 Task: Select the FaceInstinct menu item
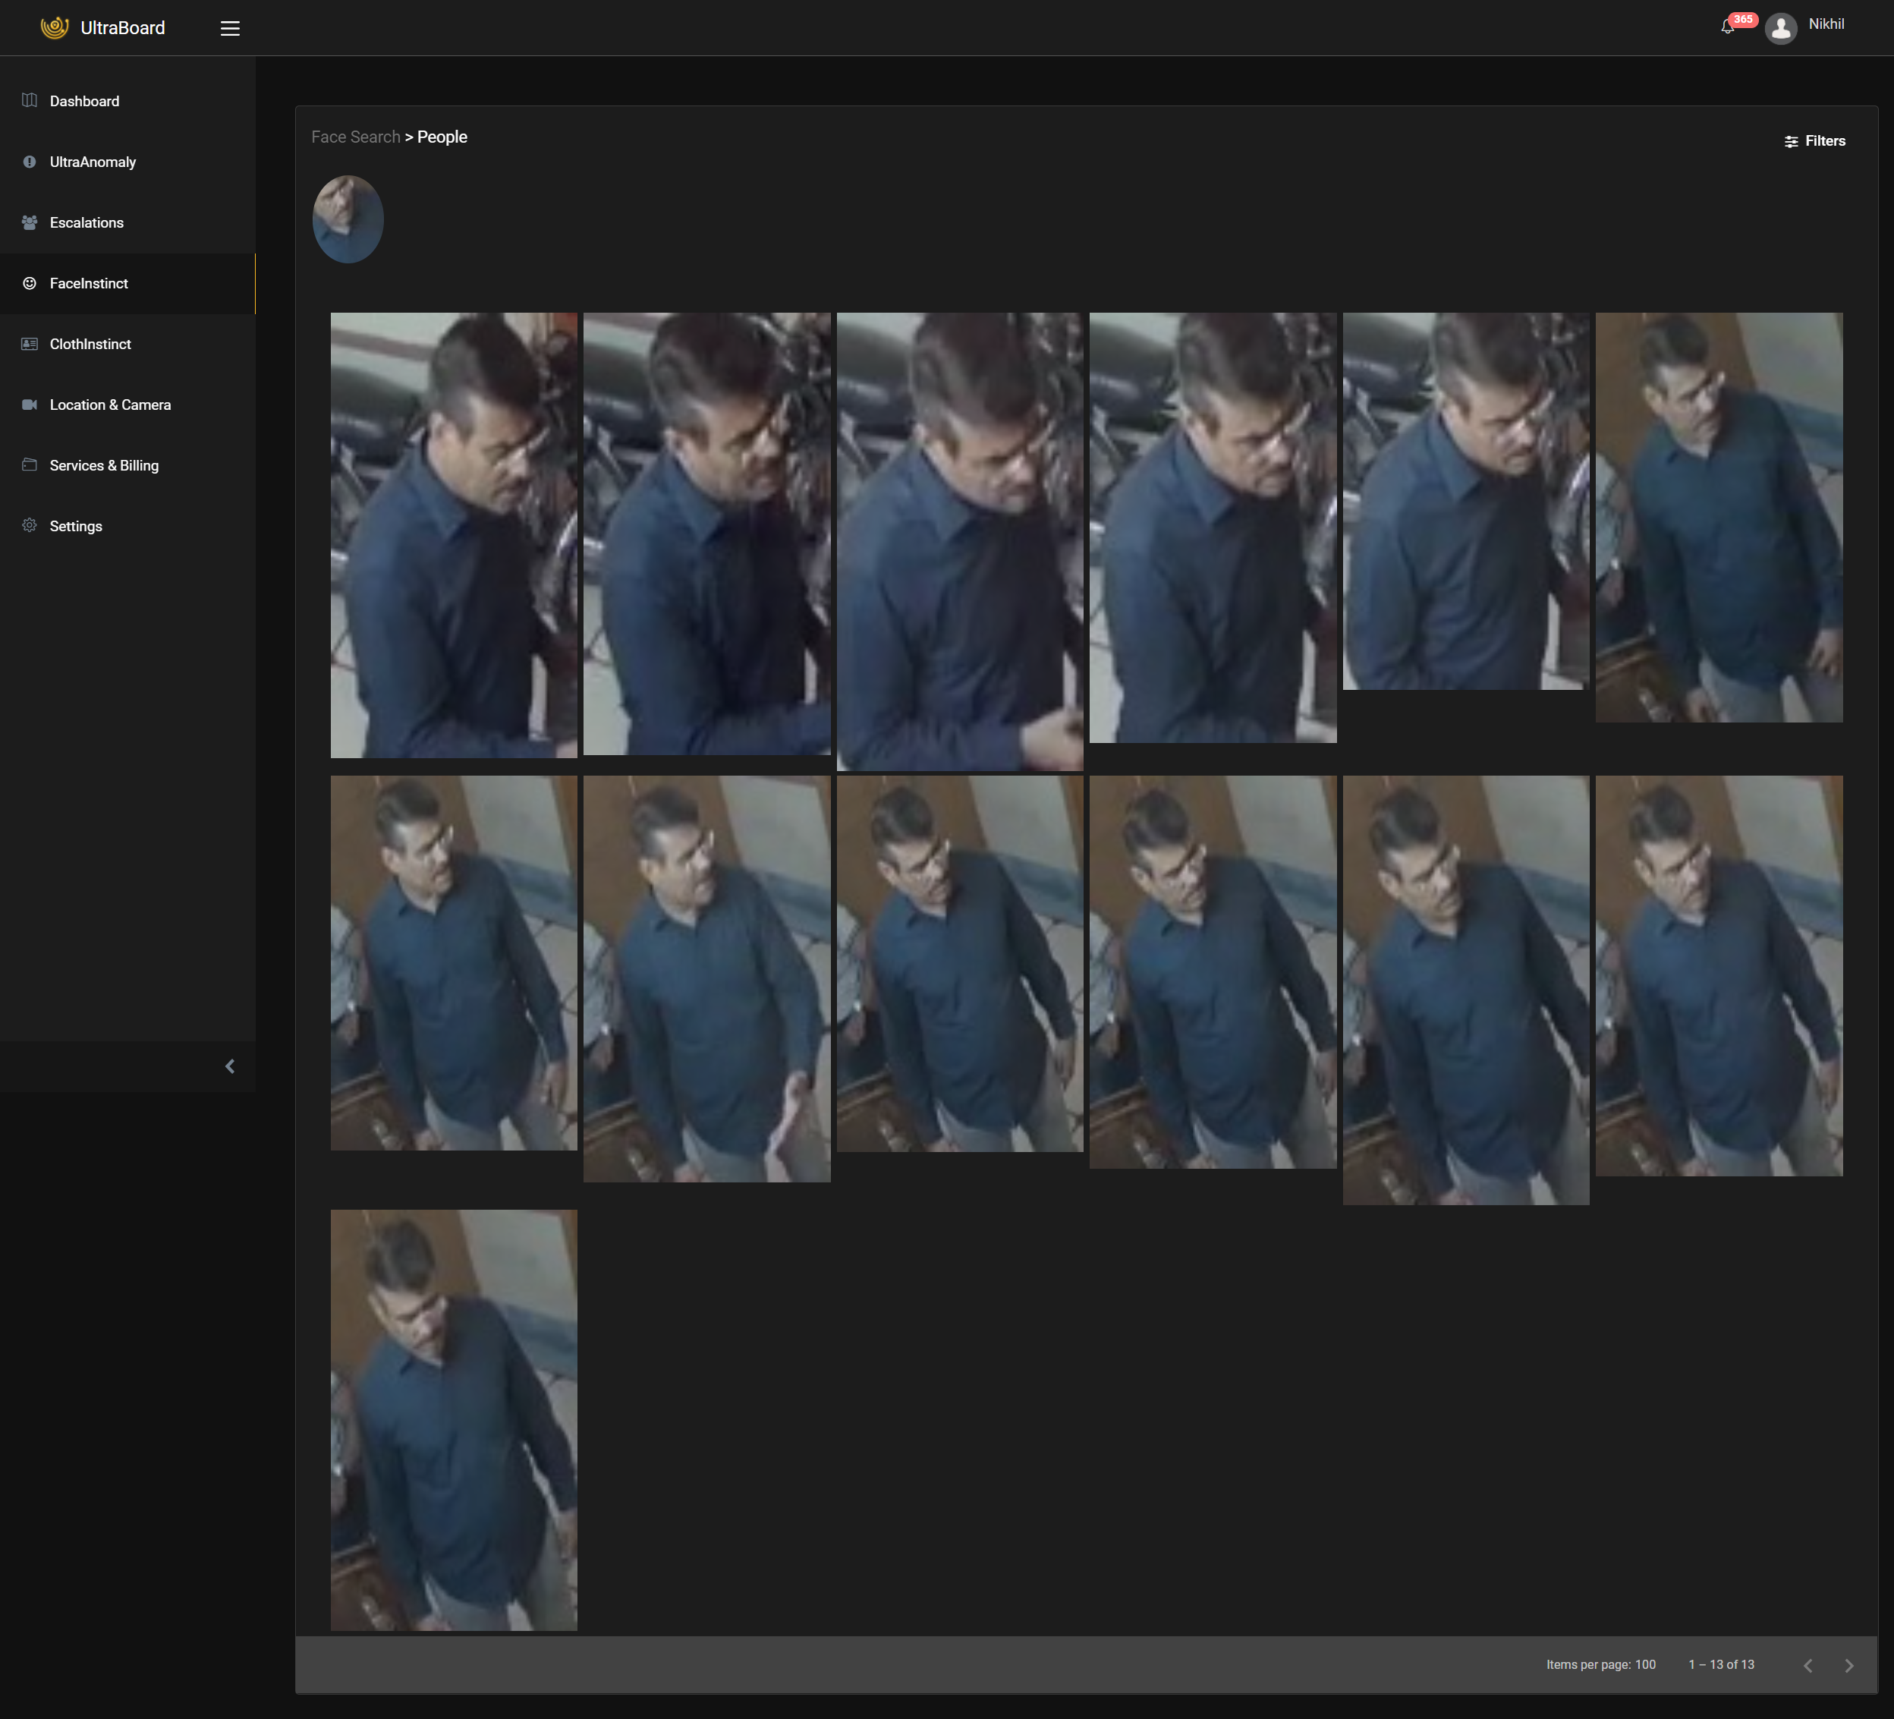pos(88,283)
